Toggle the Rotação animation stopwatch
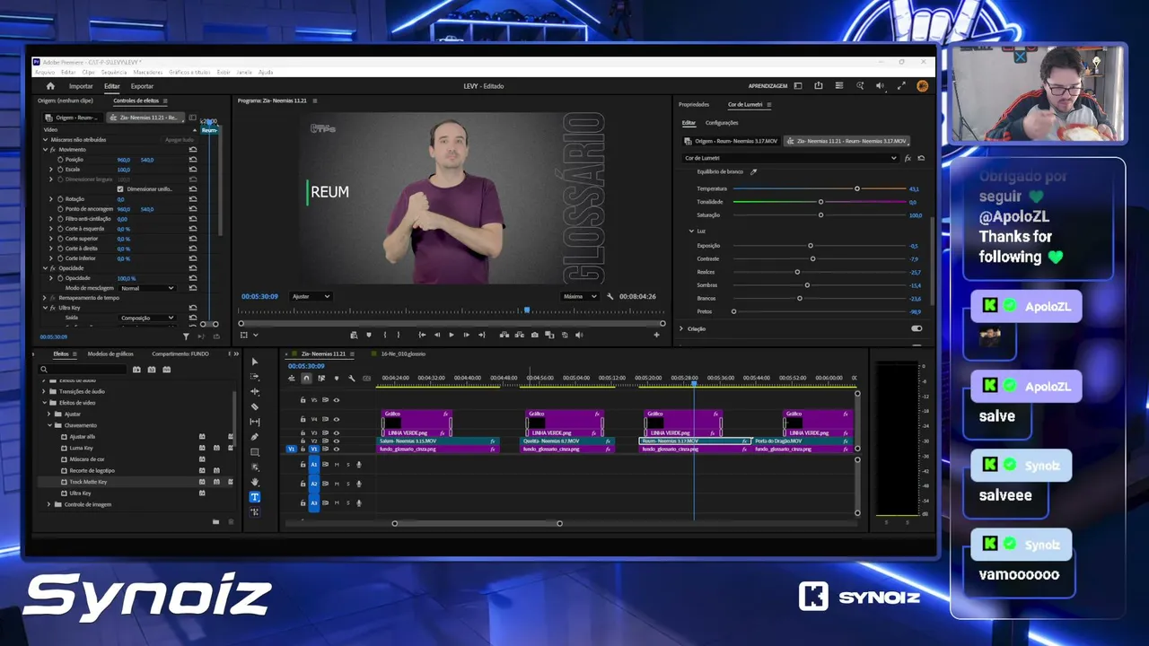The width and height of the screenshot is (1149, 646). point(61,199)
